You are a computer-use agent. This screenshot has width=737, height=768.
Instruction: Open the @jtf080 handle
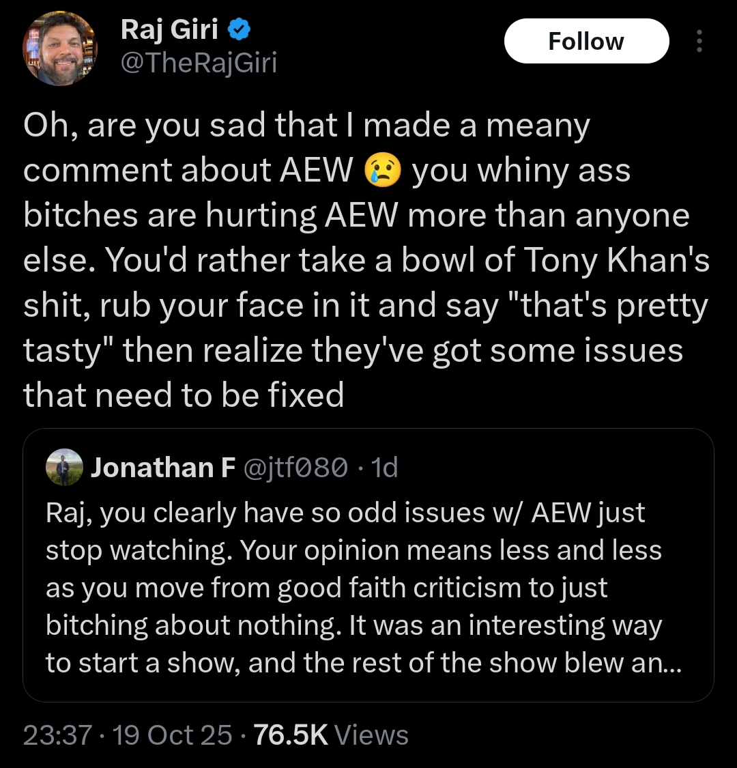(295, 467)
